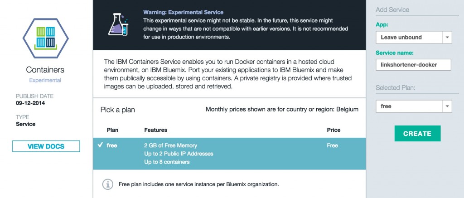Click the info circle icon
The image size is (464, 198).
click(x=108, y=184)
